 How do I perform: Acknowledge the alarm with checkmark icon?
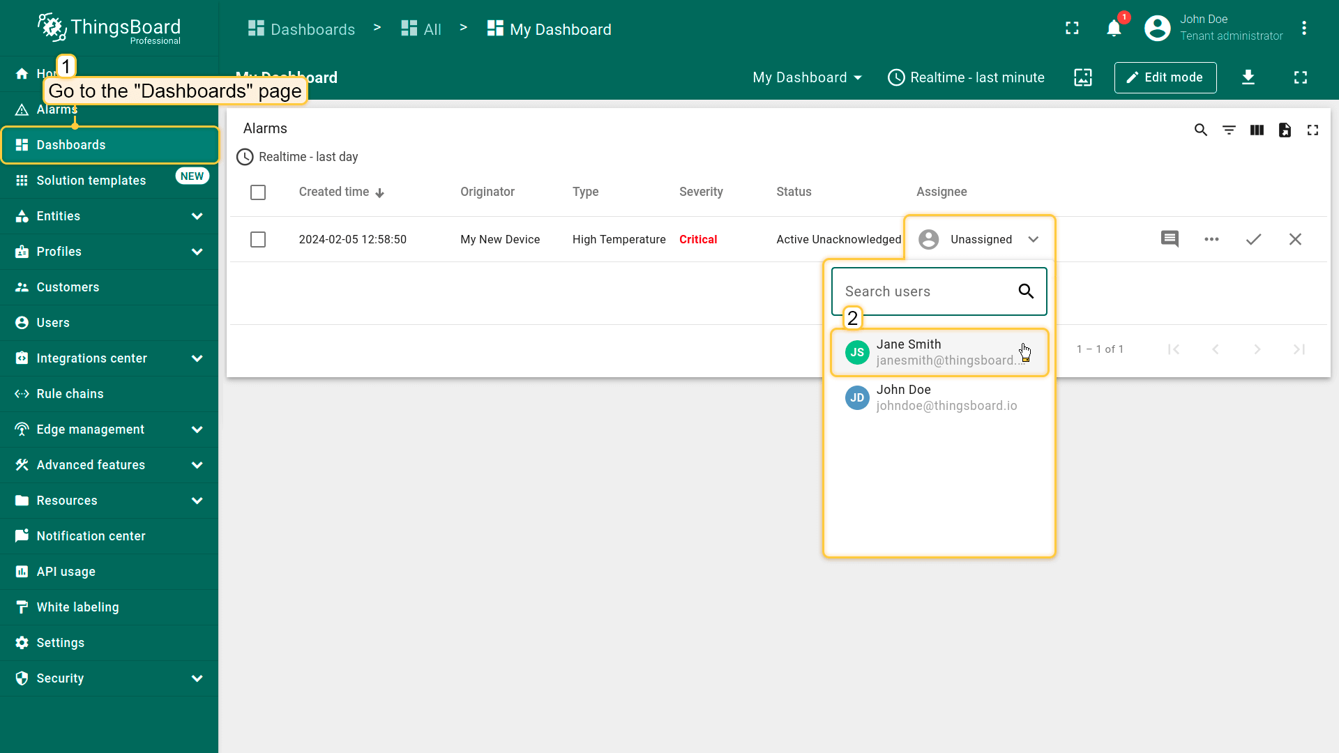[x=1253, y=239]
